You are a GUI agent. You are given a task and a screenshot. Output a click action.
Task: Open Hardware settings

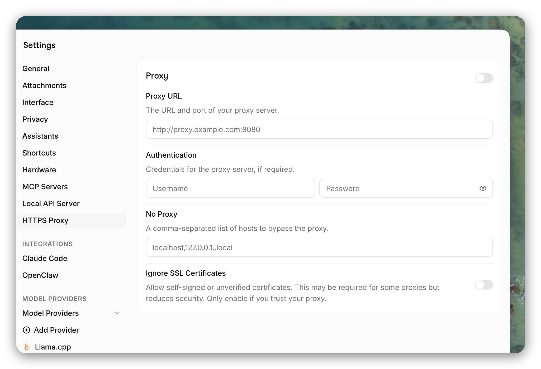click(39, 170)
